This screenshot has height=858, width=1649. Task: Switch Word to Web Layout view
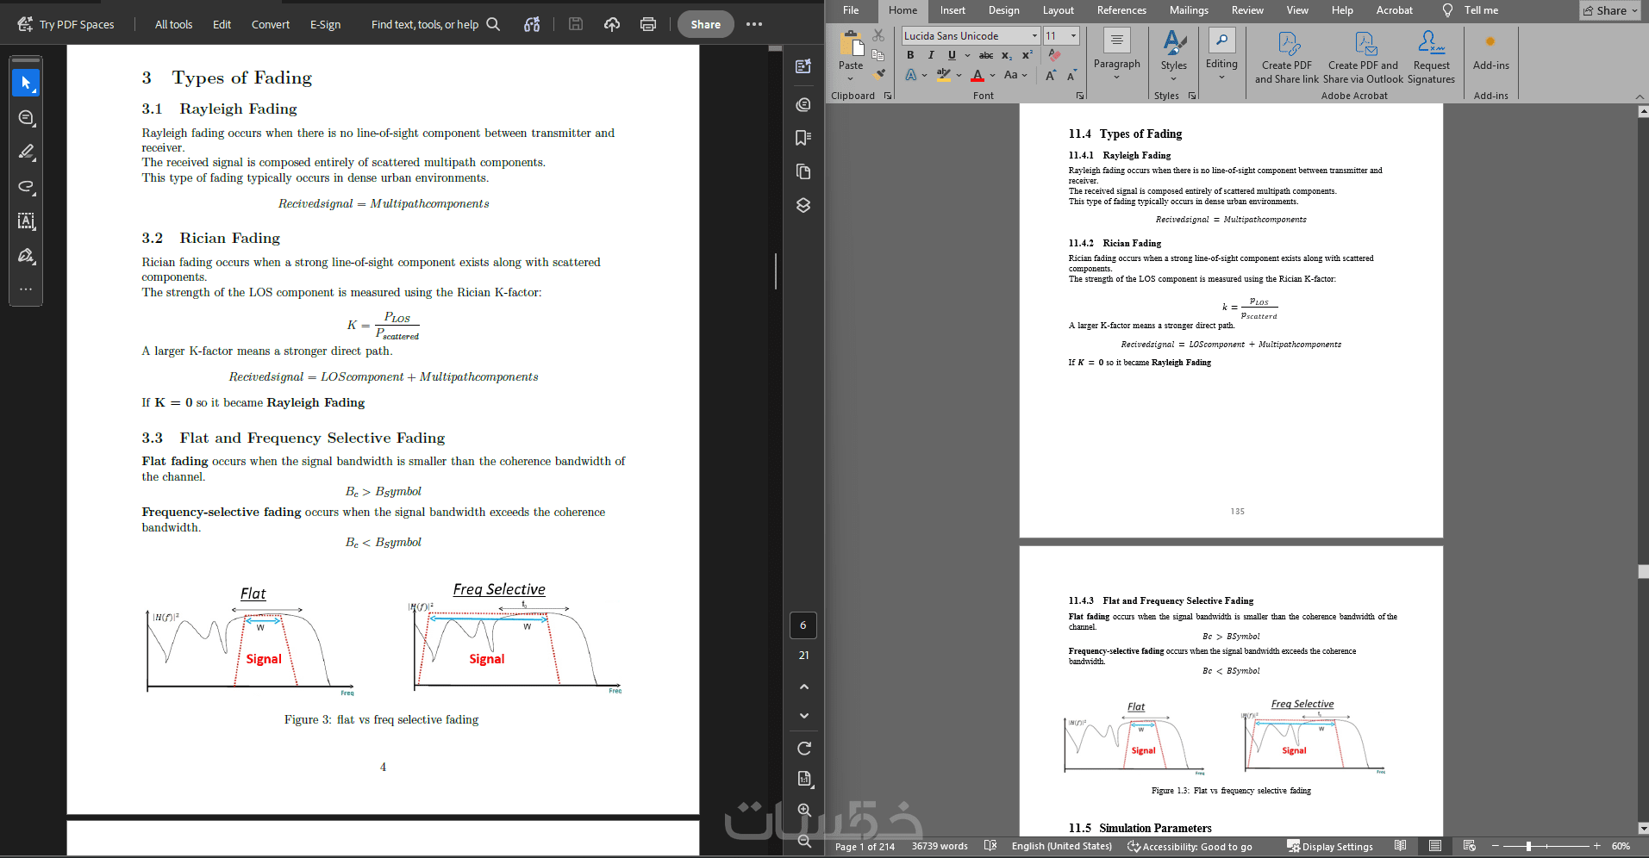coord(1470,846)
